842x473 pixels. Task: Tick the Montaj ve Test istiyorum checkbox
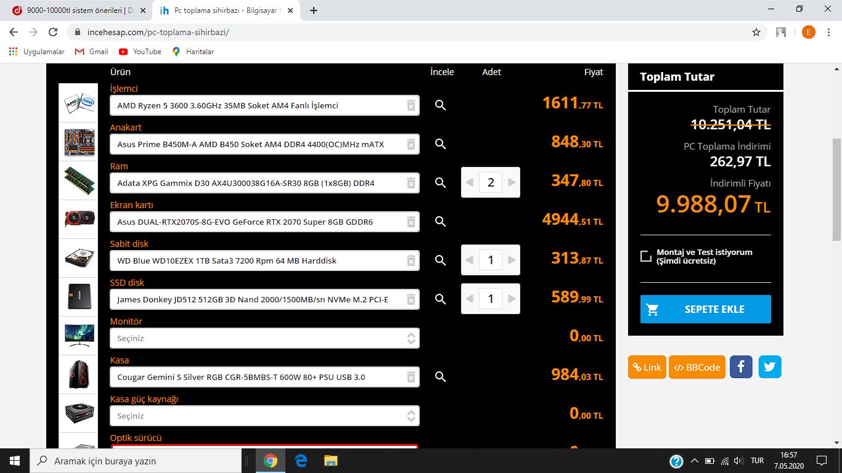point(646,256)
